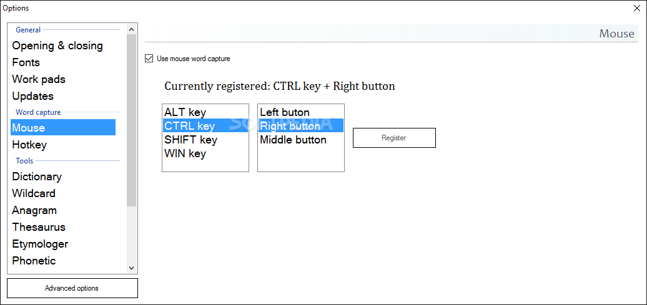
Task: Go to the Fonts options page
Action: click(x=26, y=62)
